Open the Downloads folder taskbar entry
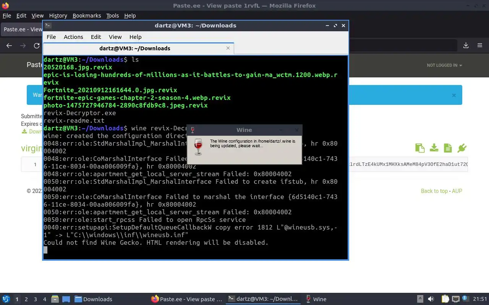The height and width of the screenshot is (305, 489). pos(93,299)
